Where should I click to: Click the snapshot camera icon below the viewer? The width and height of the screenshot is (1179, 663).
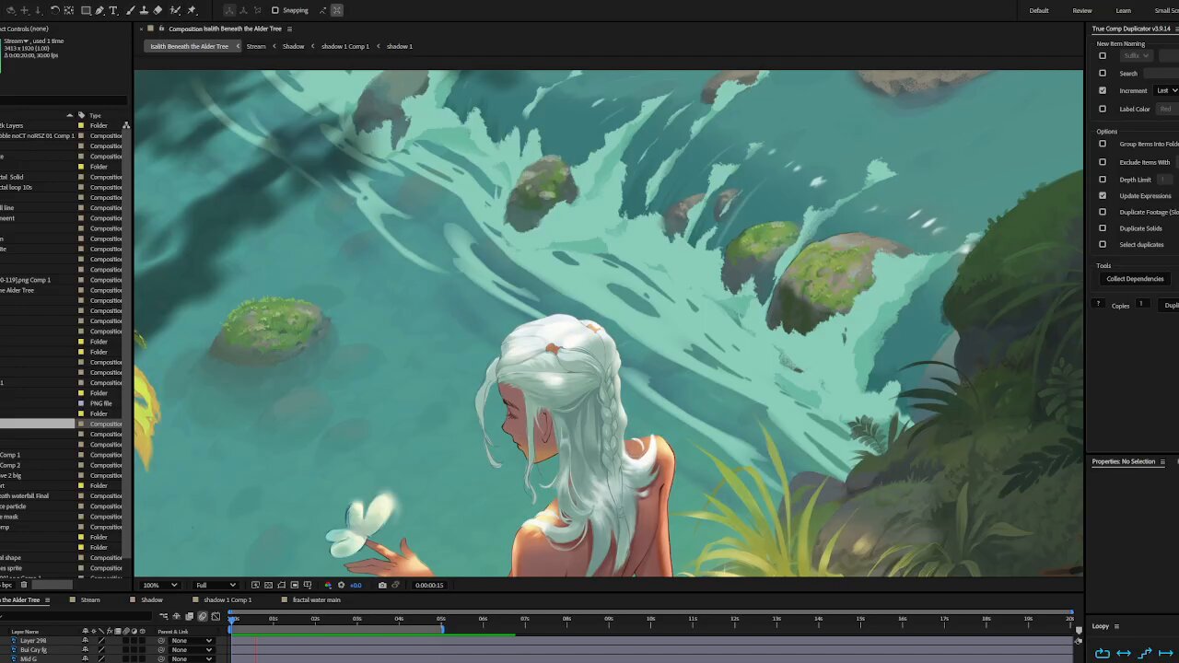382,585
